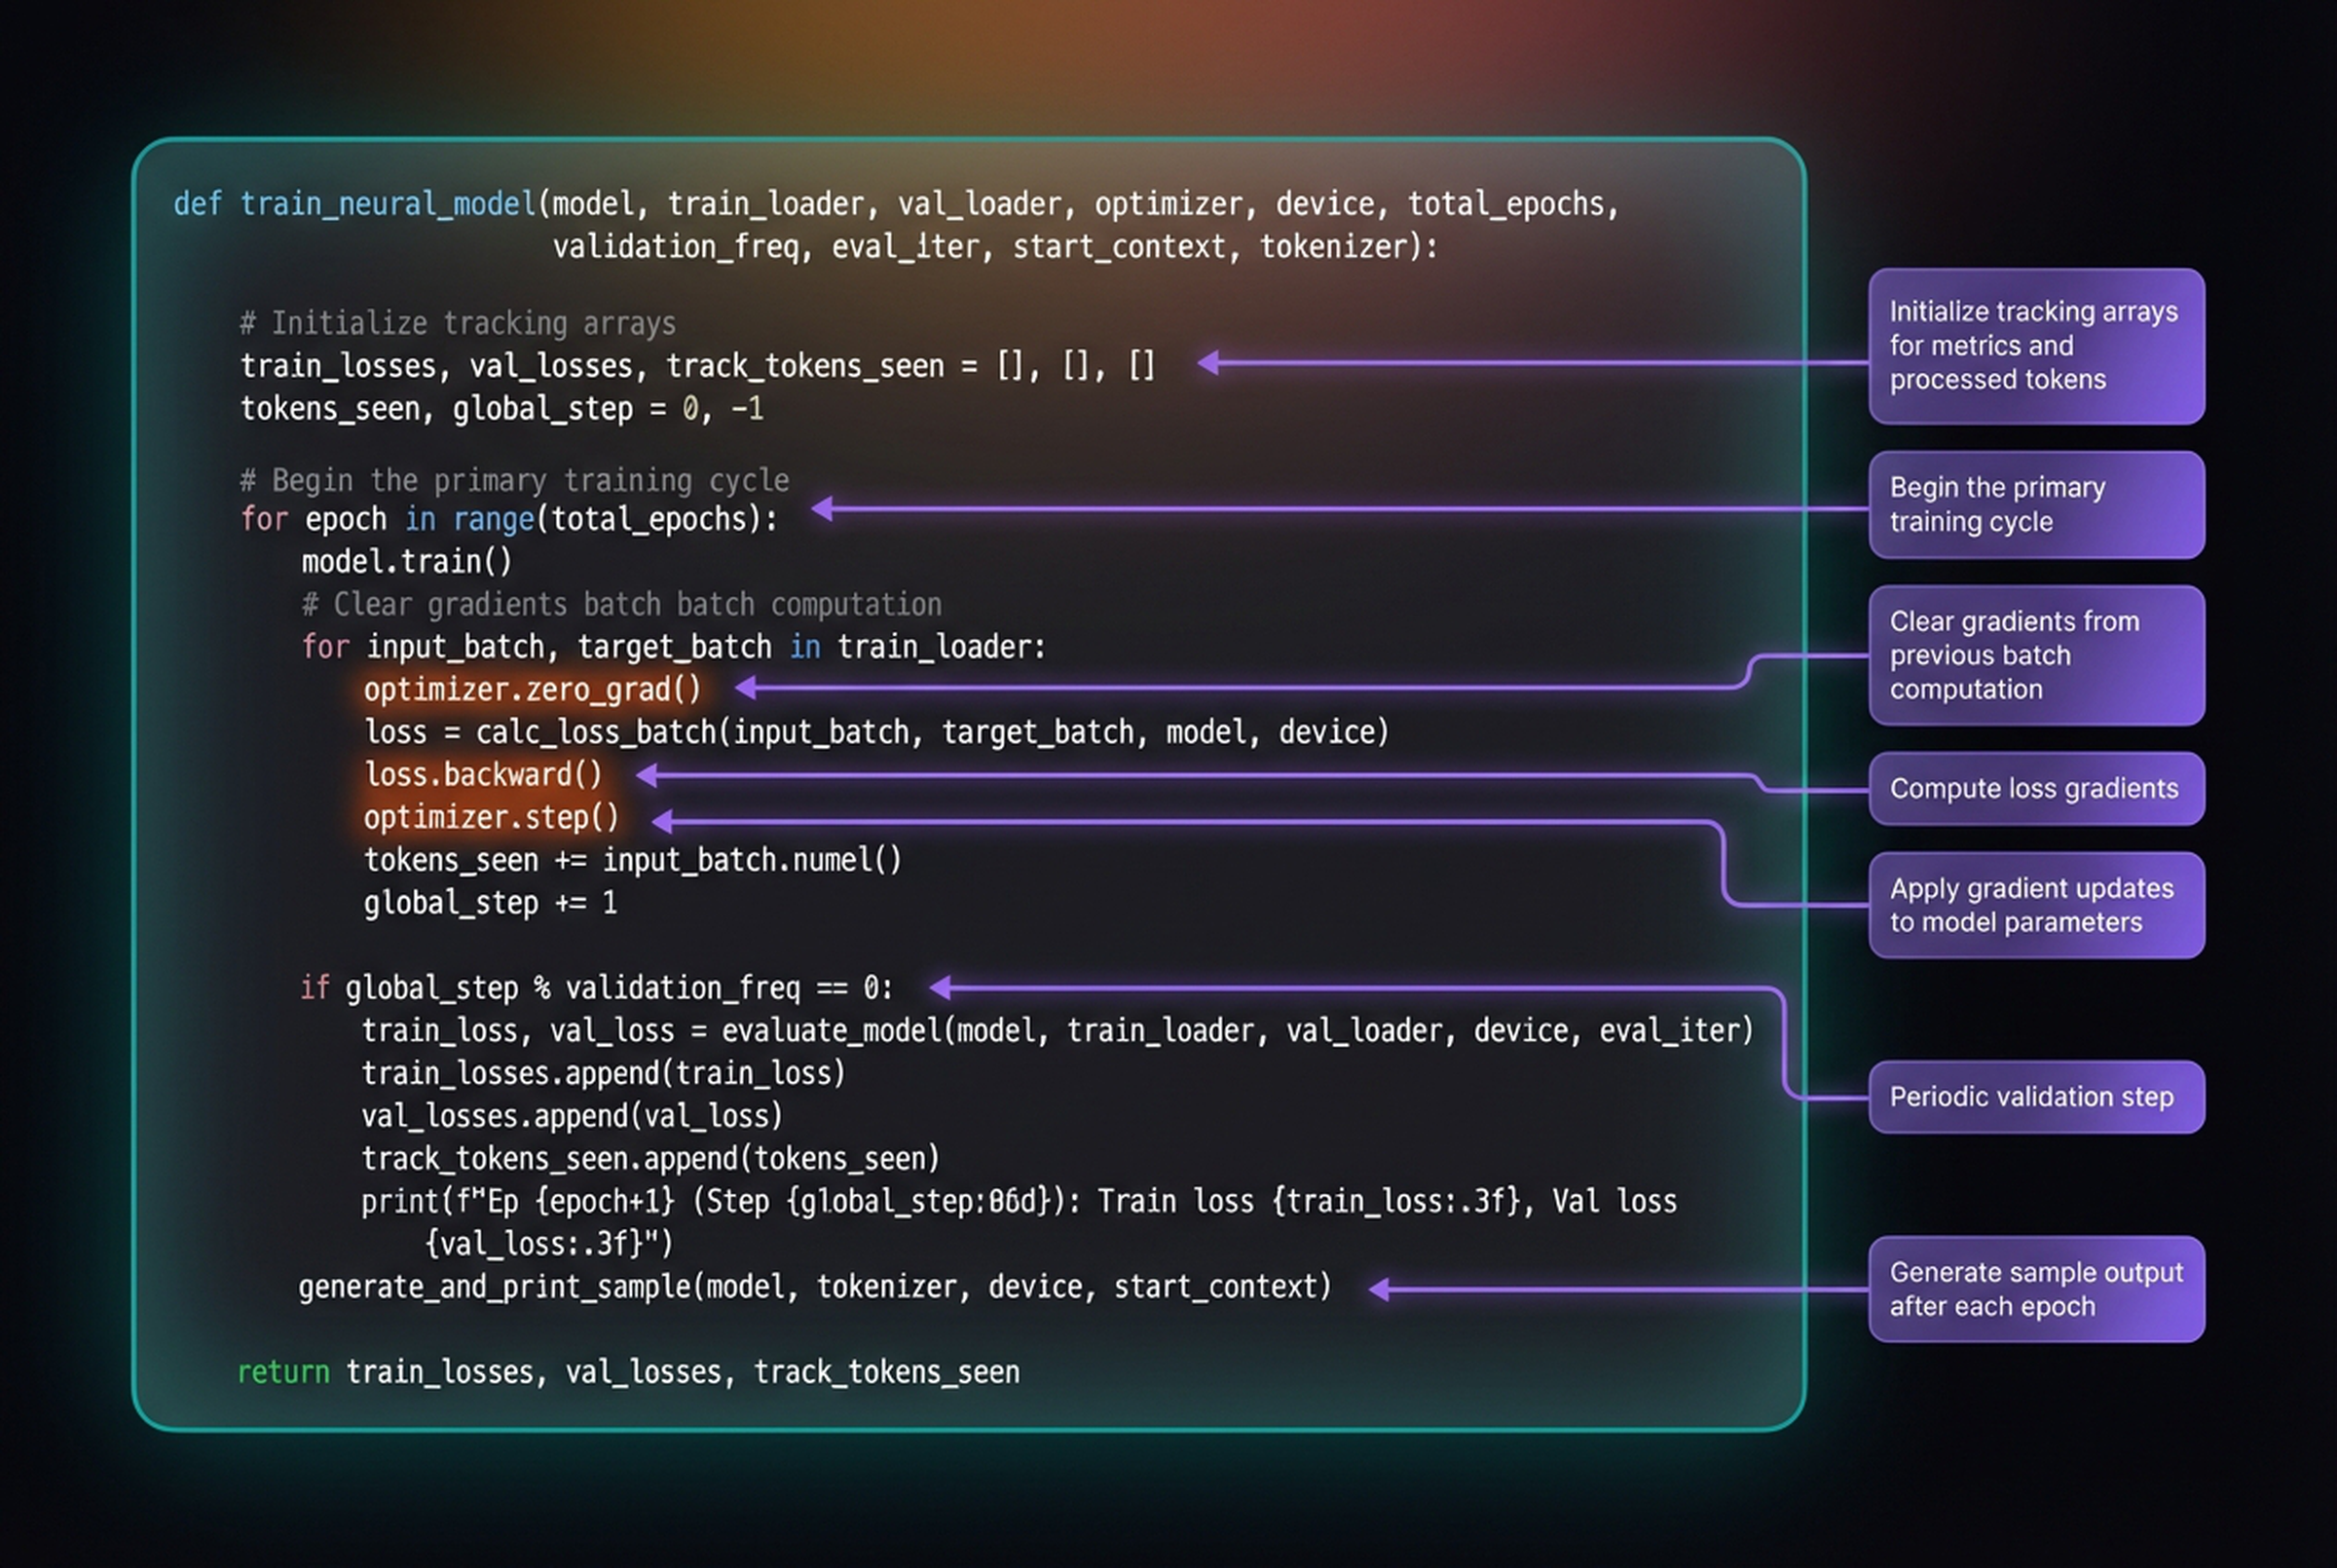Click 'for epoch in range(total_epochs):' line

click(x=508, y=519)
